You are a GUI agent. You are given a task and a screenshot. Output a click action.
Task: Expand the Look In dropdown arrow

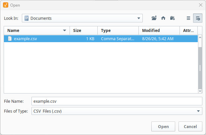click(x=139, y=18)
